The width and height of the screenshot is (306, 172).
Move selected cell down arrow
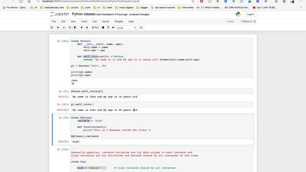87,28
